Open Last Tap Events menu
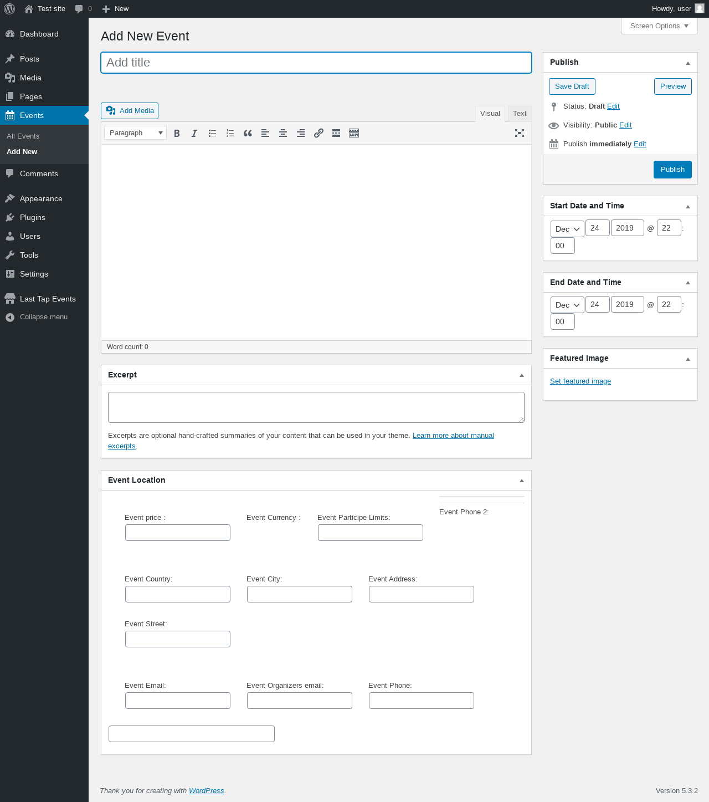Viewport: 709px width, 802px height. click(x=44, y=299)
